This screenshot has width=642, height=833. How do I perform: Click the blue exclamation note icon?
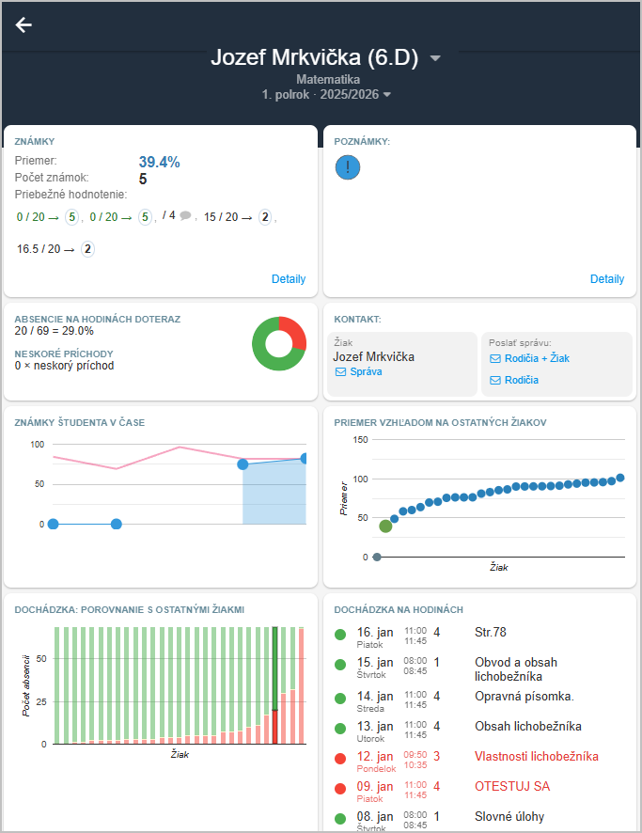(348, 167)
